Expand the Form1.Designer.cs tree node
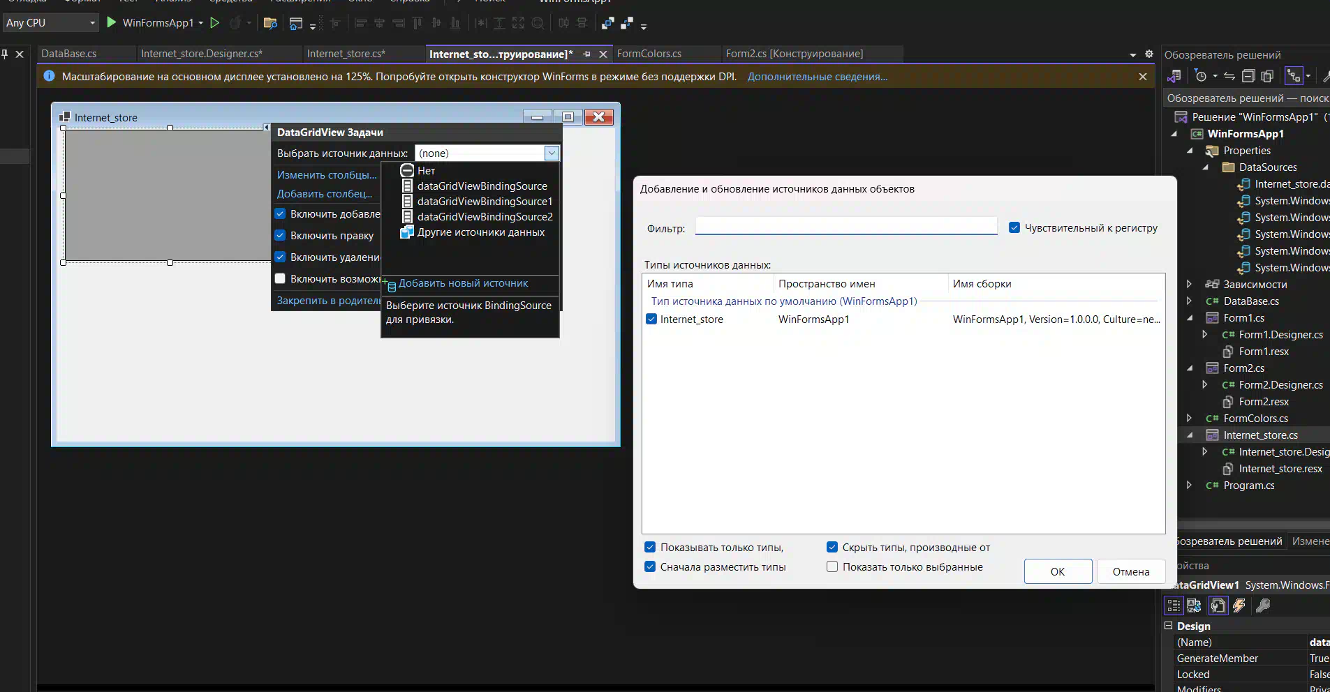This screenshot has width=1330, height=692. pyautogui.click(x=1205, y=335)
